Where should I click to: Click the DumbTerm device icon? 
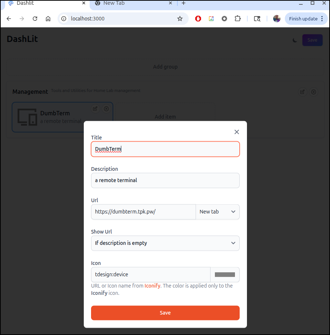(27, 117)
